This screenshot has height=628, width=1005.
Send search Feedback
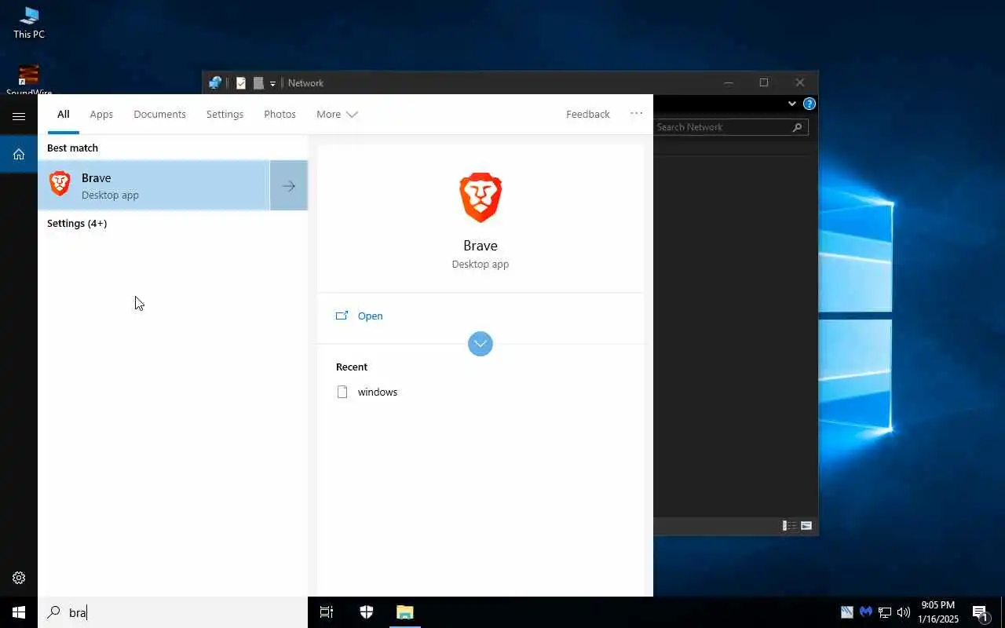[x=588, y=114]
